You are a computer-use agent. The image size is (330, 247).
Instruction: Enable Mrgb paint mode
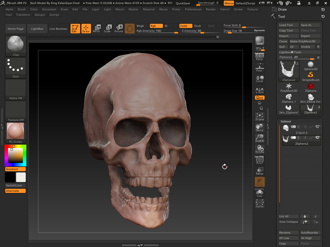142,26
